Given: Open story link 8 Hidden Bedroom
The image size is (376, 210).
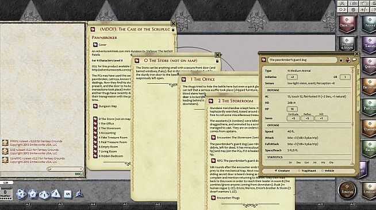Looking at the screenshot, I should (x=95, y=156).
